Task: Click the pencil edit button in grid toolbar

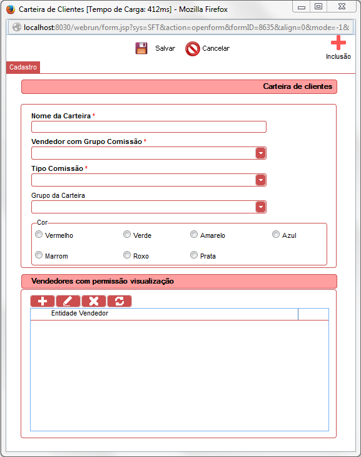Action: 68,301
